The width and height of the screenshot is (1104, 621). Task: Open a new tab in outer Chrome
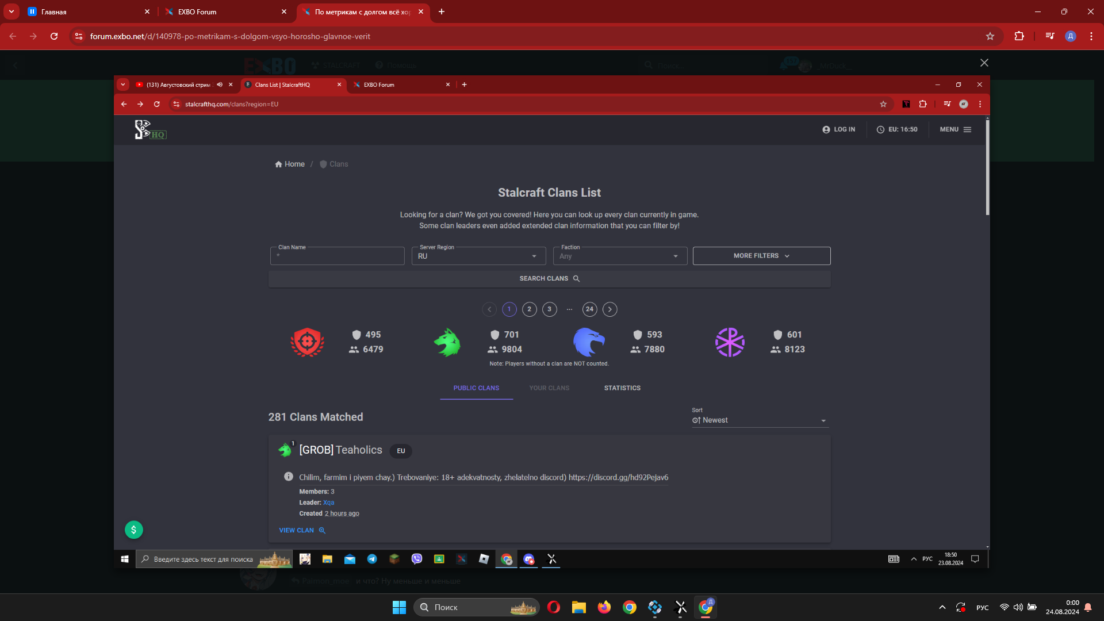pyautogui.click(x=442, y=11)
